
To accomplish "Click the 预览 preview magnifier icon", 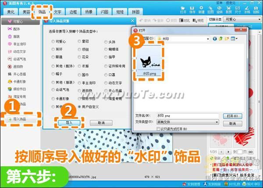I will pyautogui.click(x=195, y=21).
